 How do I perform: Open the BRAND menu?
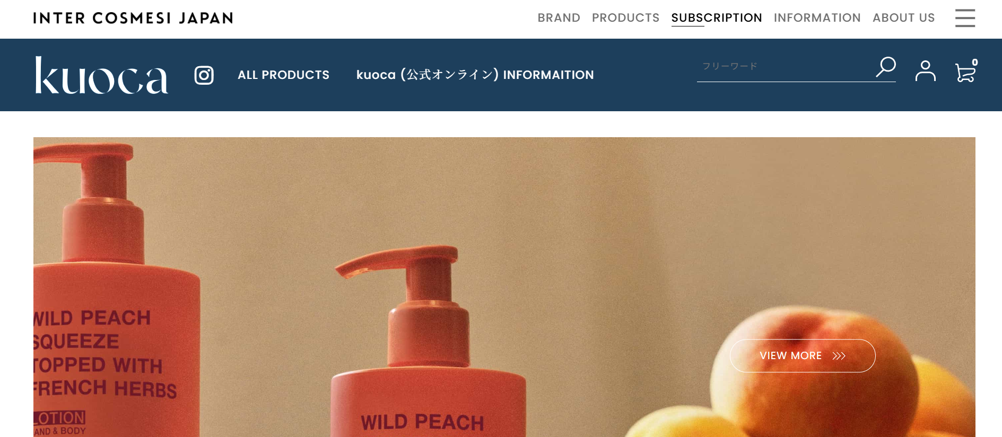(x=559, y=18)
